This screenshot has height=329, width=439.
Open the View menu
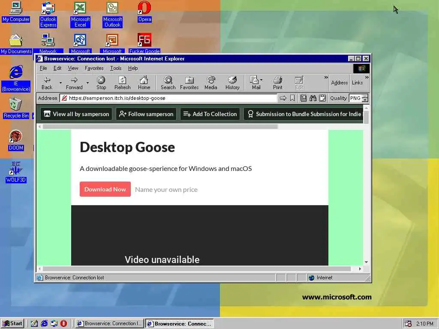pyautogui.click(x=73, y=68)
